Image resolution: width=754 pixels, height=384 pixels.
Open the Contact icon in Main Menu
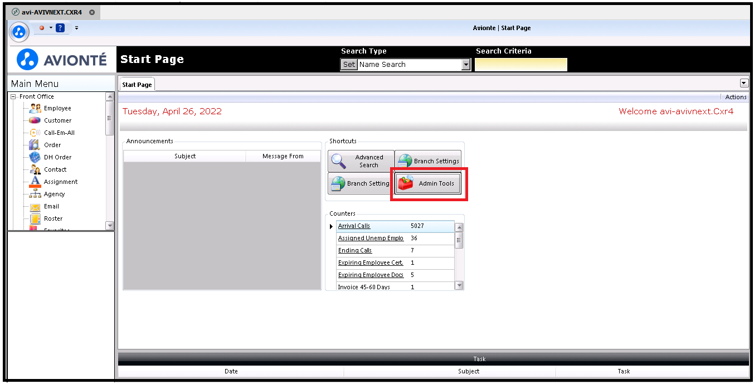pyautogui.click(x=35, y=169)
